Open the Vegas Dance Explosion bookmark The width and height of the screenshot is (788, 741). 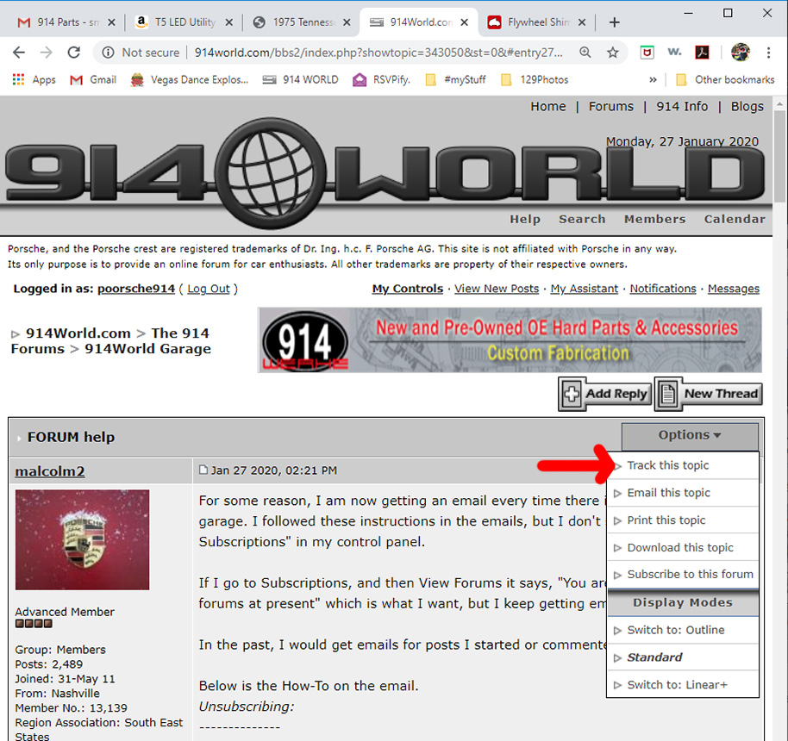pos(190,79)
